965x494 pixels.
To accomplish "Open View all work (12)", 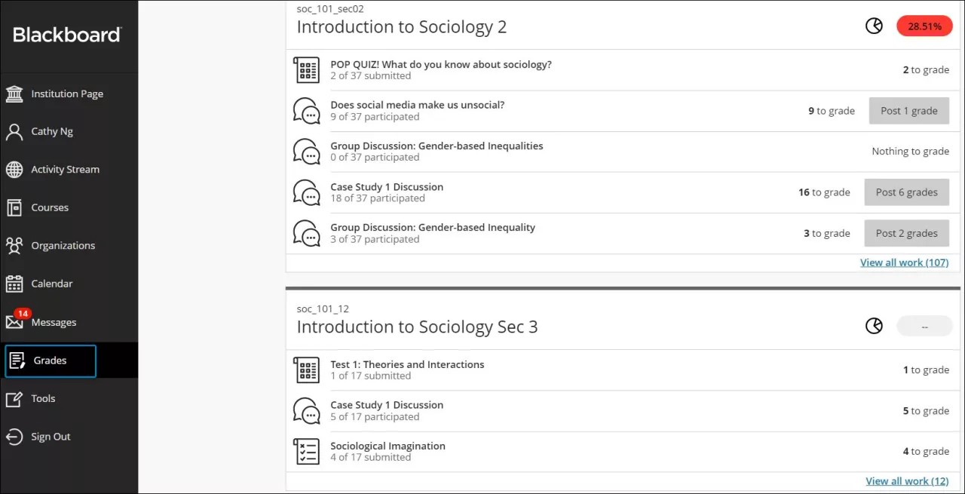I will click(x=907, y=480).
